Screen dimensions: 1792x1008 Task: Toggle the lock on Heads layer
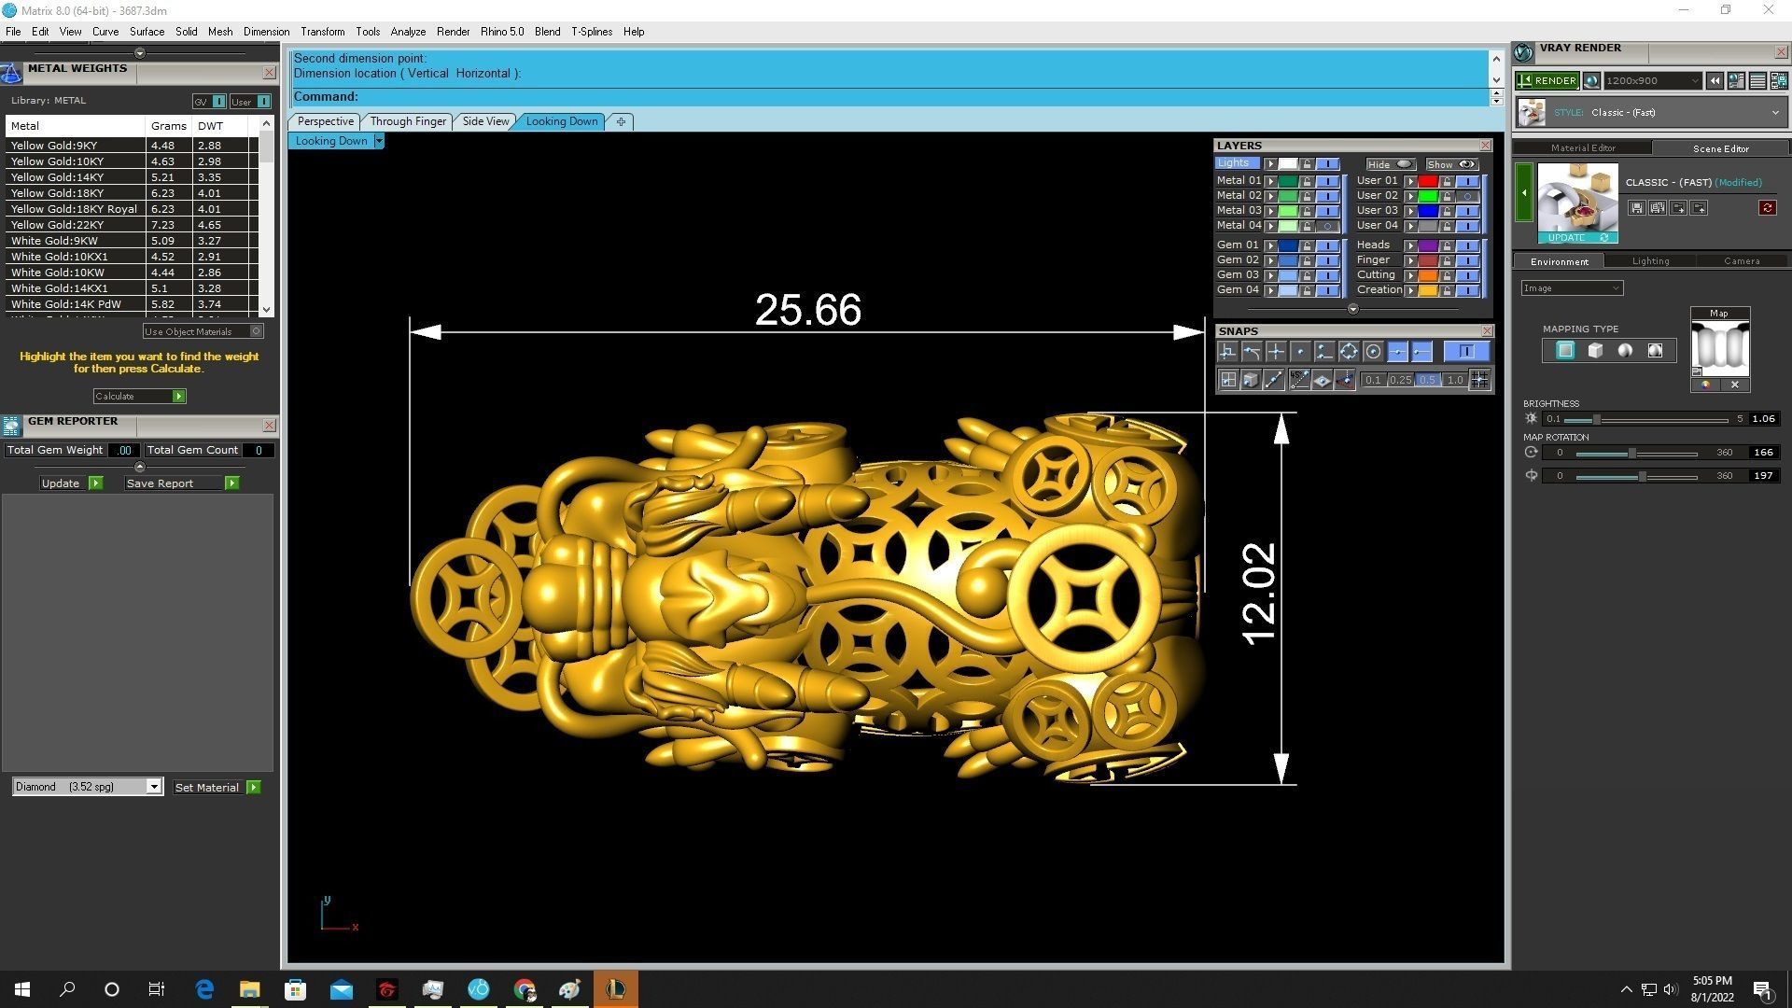tap(1447, 245)
